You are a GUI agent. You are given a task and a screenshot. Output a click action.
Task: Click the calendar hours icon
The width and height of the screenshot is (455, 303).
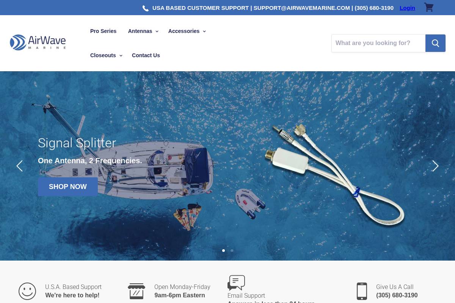[136, 291]
